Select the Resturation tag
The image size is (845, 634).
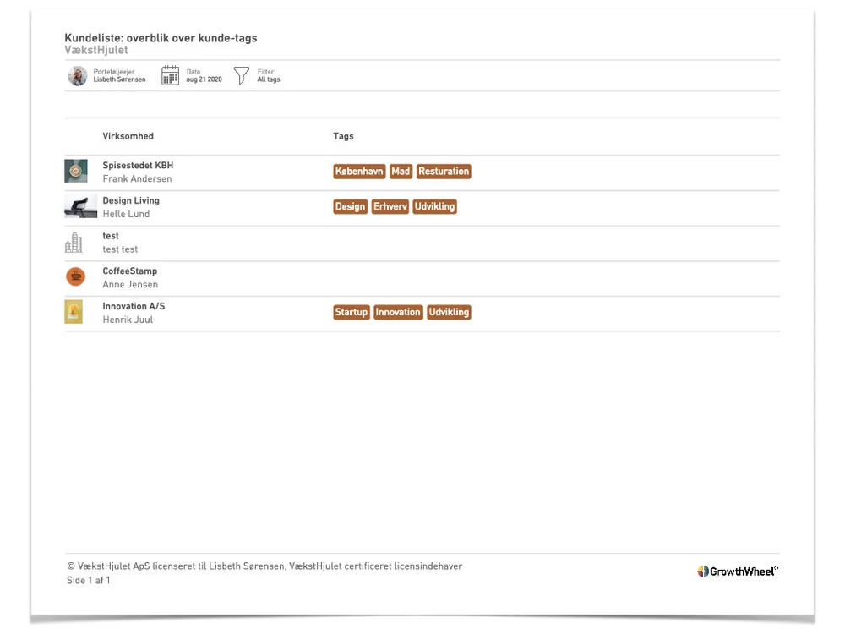444,172
